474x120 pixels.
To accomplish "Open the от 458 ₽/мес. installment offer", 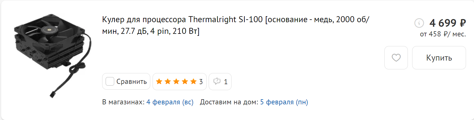I will point(443,34).
